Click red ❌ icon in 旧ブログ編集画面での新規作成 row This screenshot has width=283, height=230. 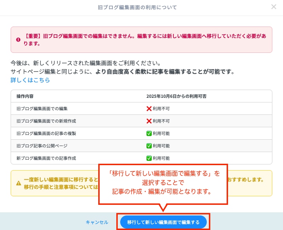pyautogui.click(x=149, y=121)
